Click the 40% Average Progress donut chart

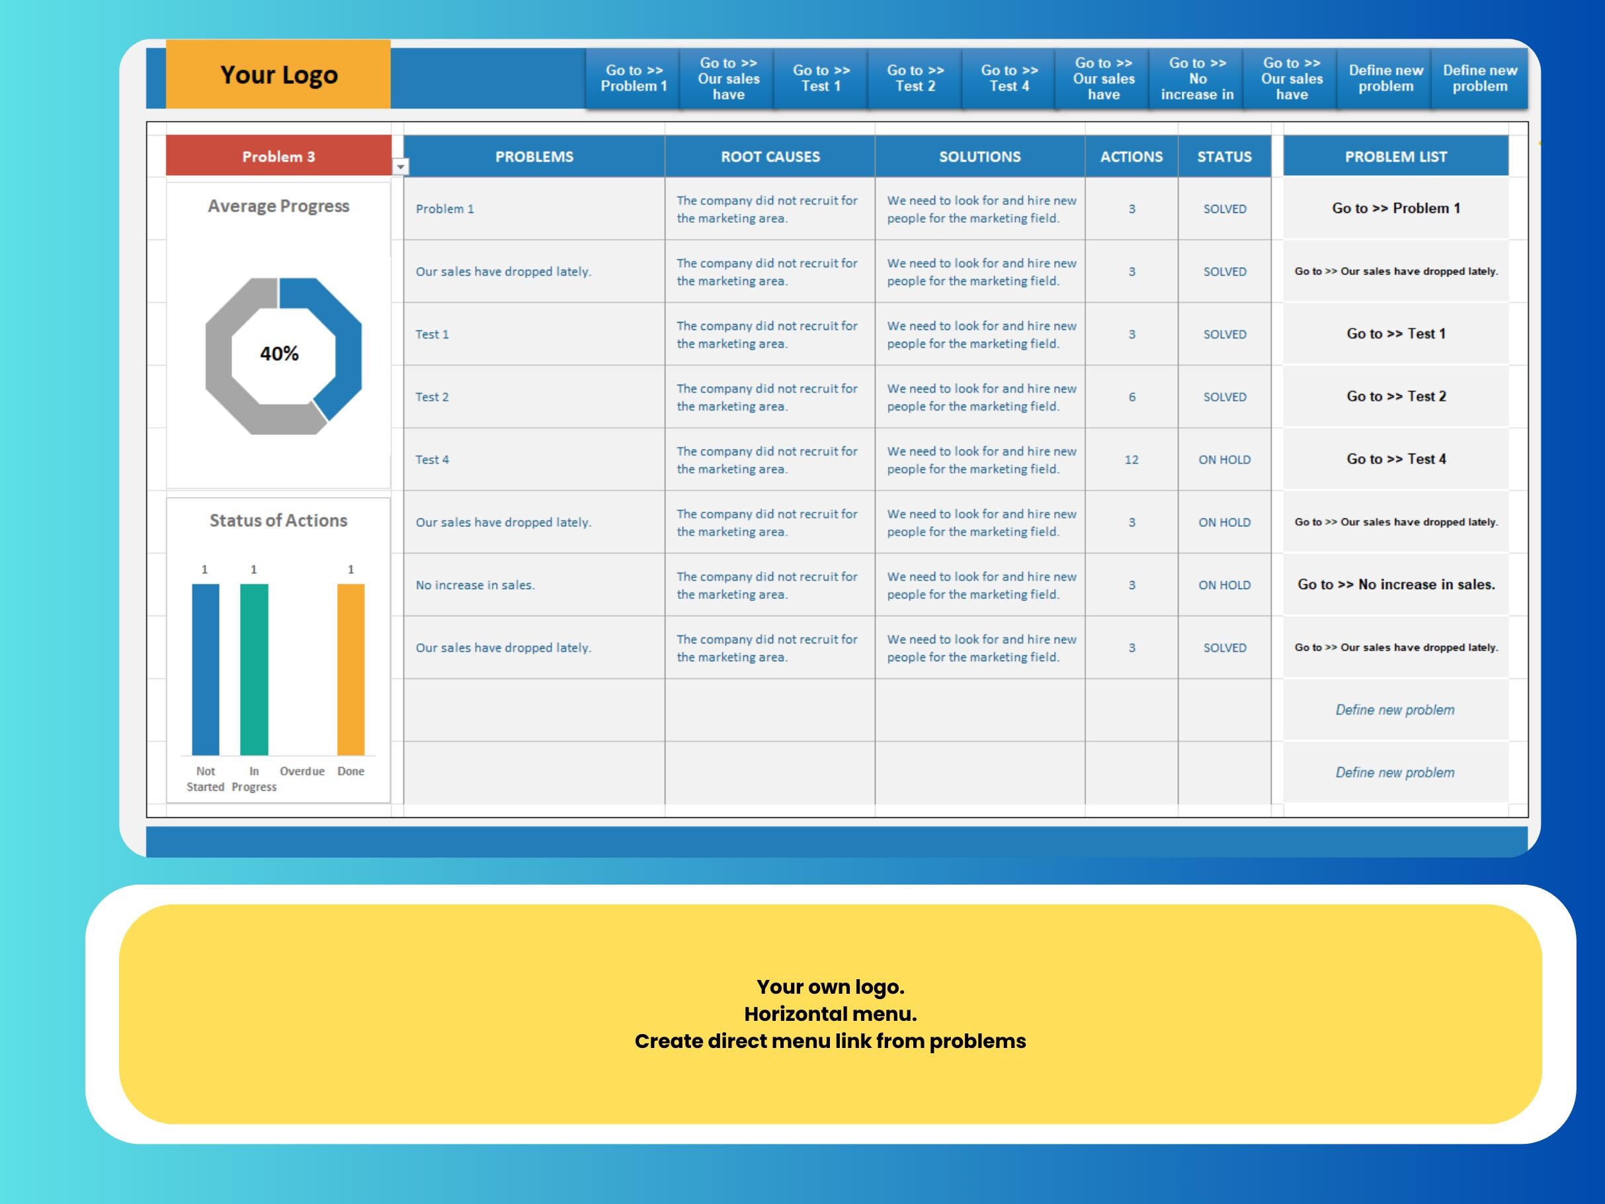pos(279,354)
